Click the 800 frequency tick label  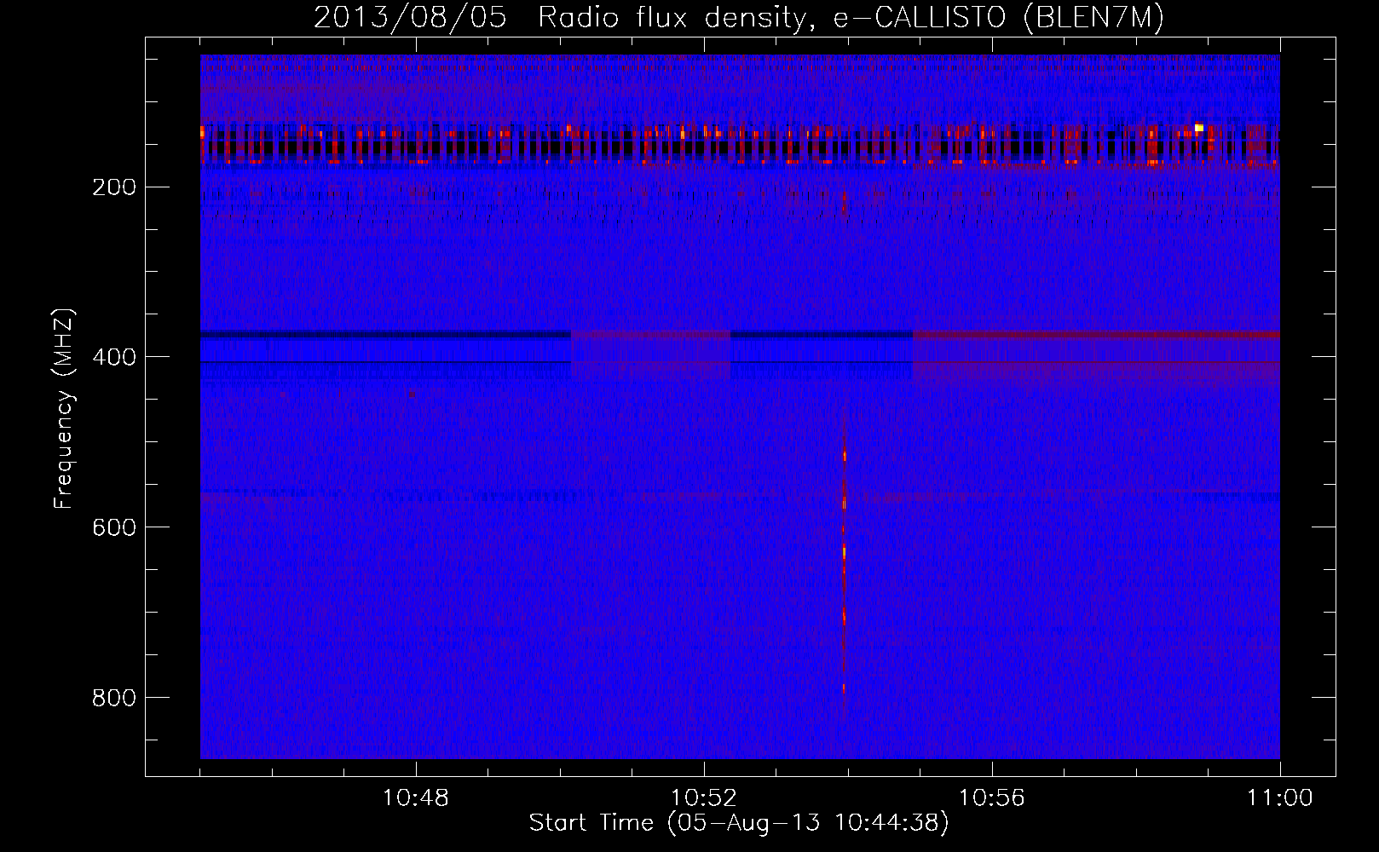(113, 699)
